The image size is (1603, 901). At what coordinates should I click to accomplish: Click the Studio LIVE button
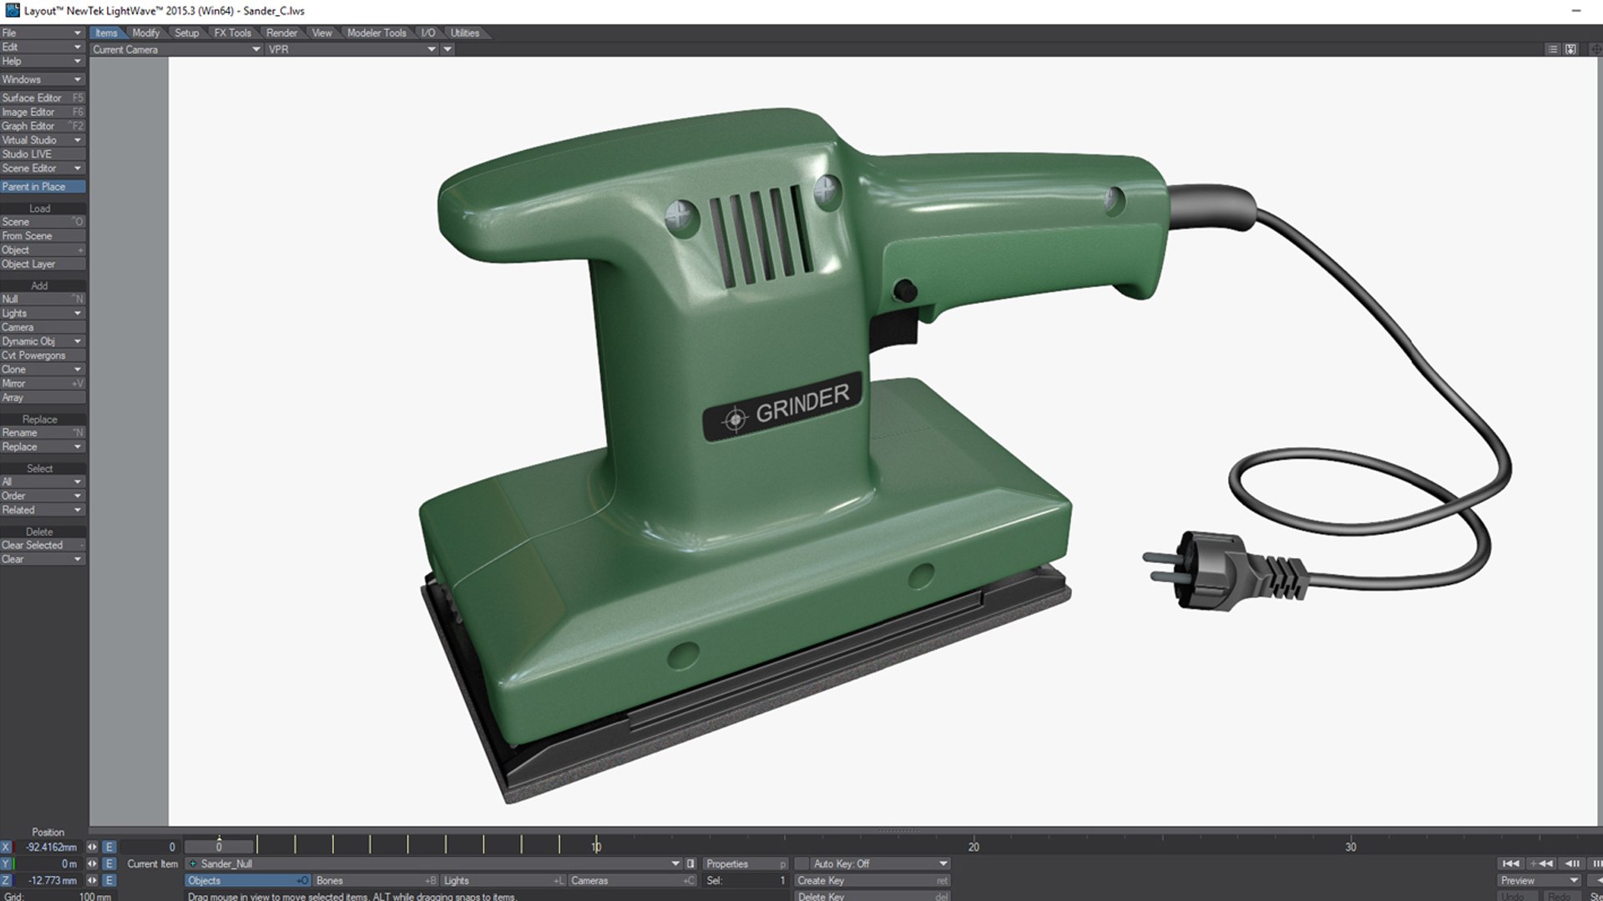(x=42, y=154)
